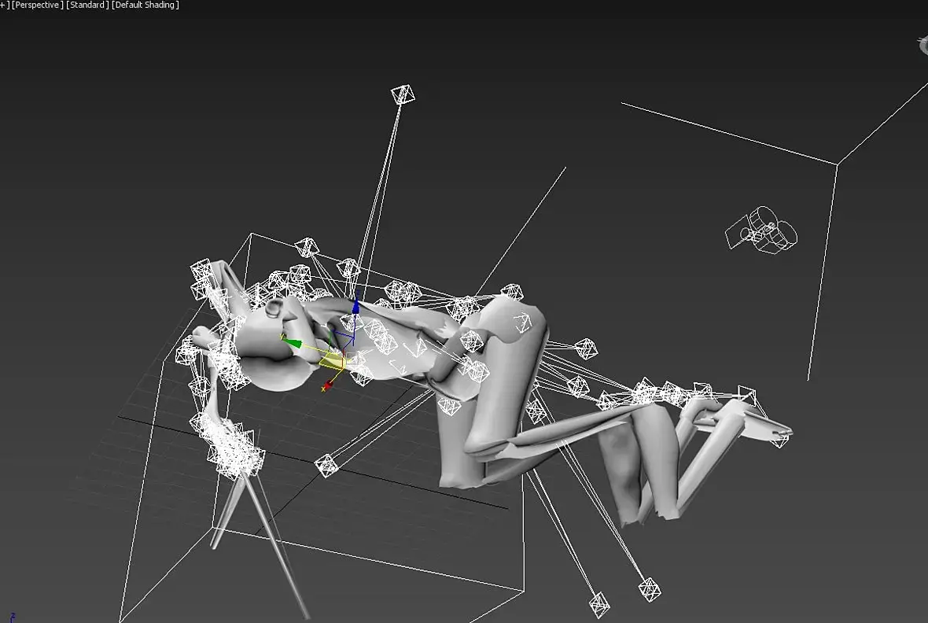Select the topmost box helper above the character
The image size is (928, 623).
pyautogui.click(x=403, y=94)
